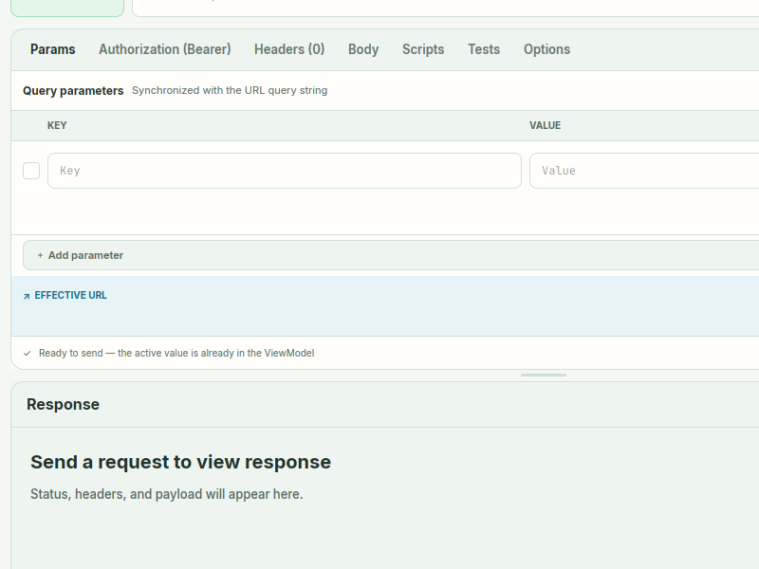Click the EFFECTIVE URL label
Viewport: 759px width, 569px height.
70,295
